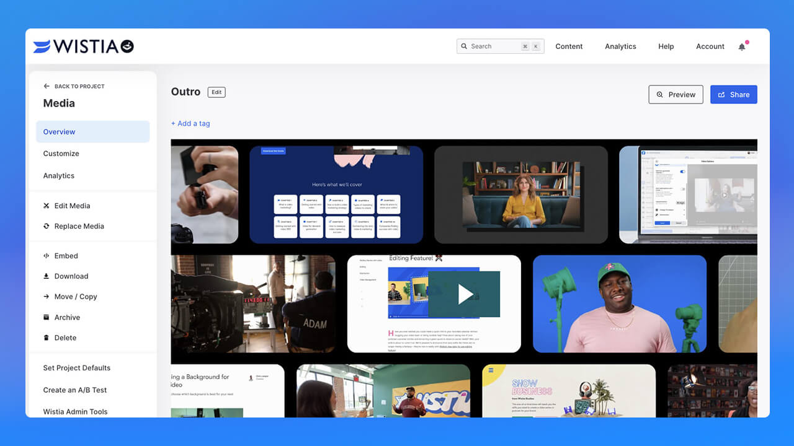This screenshot has width=794, height=446.
Task: Click the Edit button next to Outro
Action: [x=216, y=92]
